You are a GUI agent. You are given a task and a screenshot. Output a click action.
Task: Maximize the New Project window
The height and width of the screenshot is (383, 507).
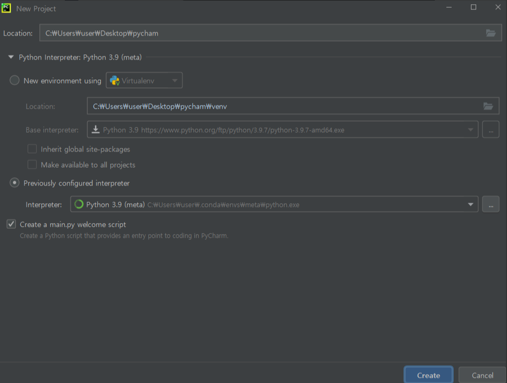(x=474, y=7)
